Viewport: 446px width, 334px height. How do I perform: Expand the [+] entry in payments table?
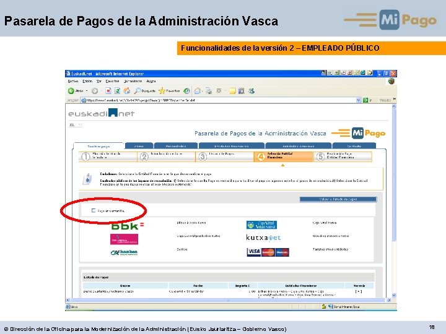359,291
